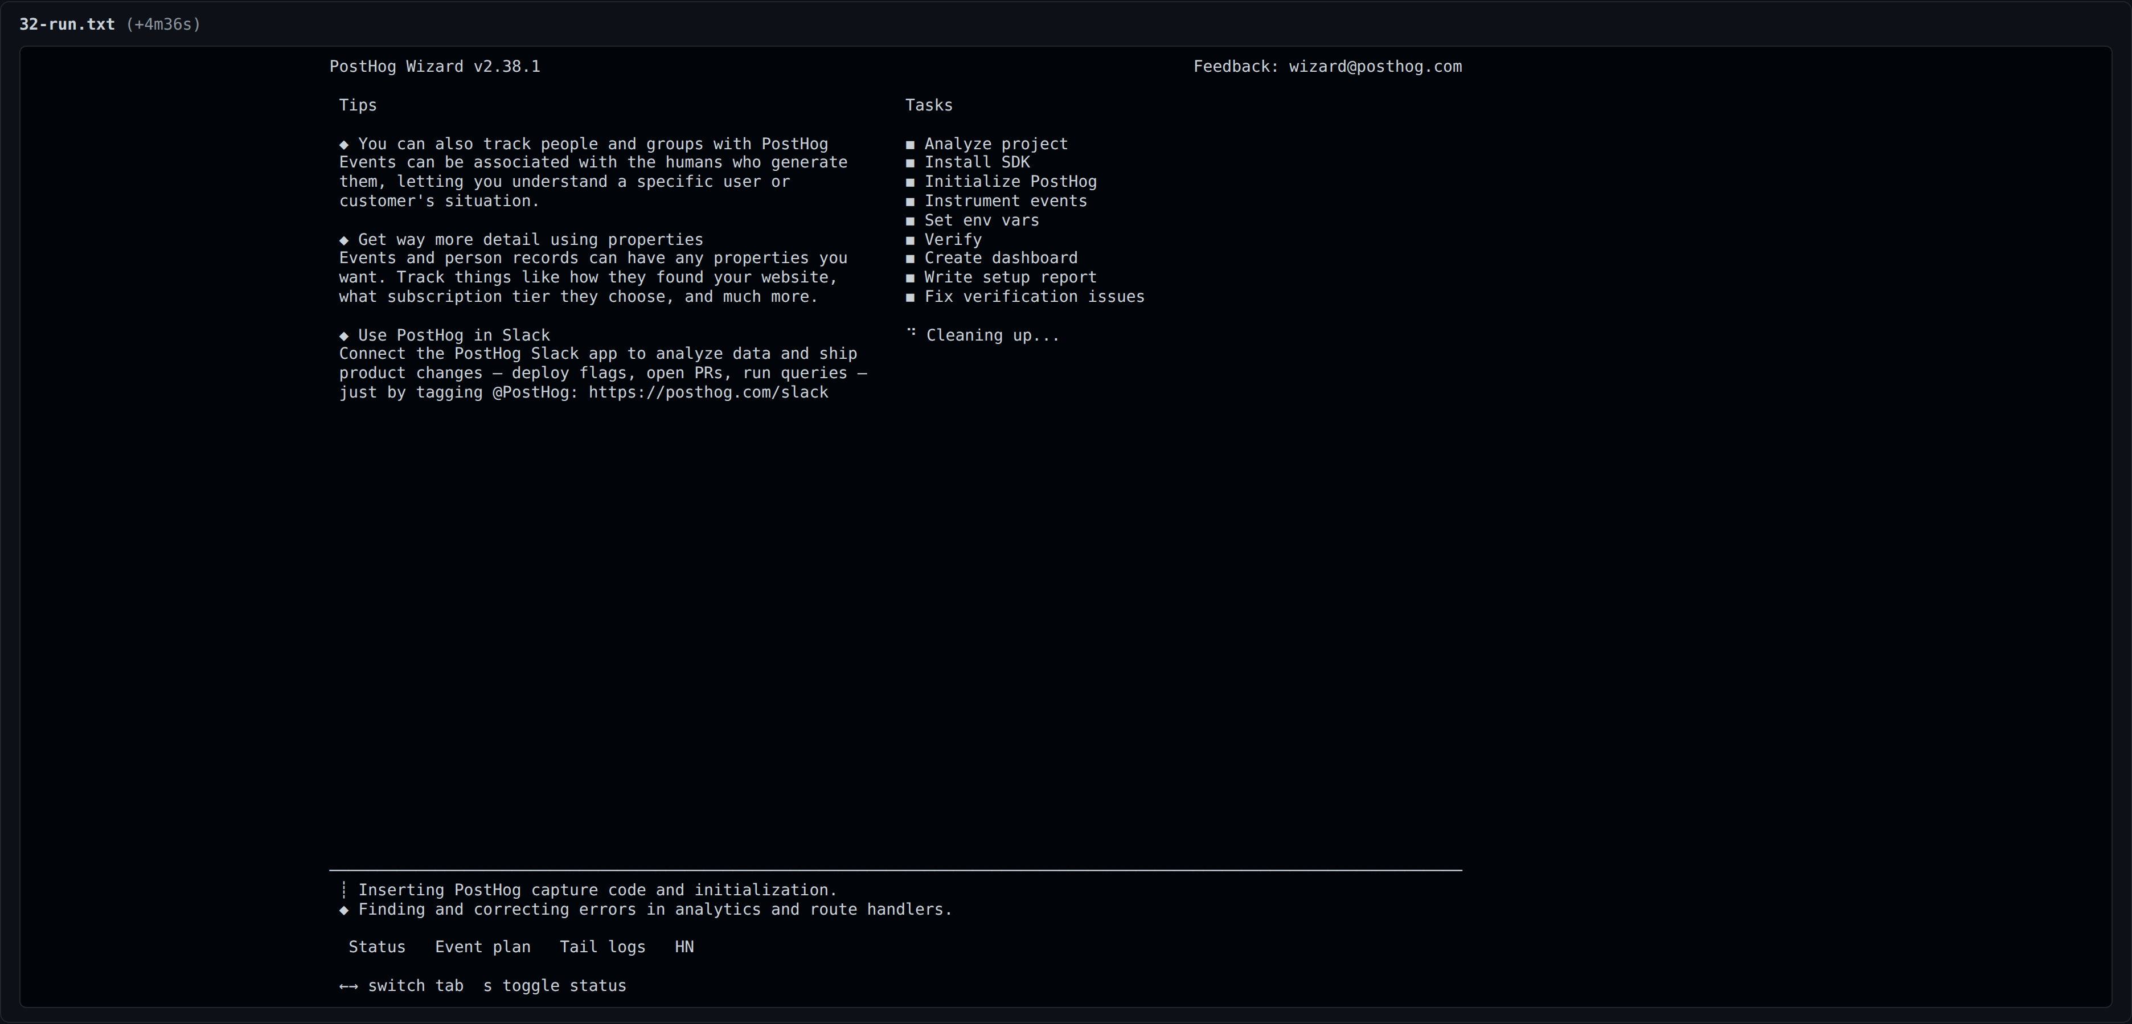Click the 'Use PostHog in Slack' tip title
The width and height of the screenshot is (2132, 1024).
(x=453, y=335)
